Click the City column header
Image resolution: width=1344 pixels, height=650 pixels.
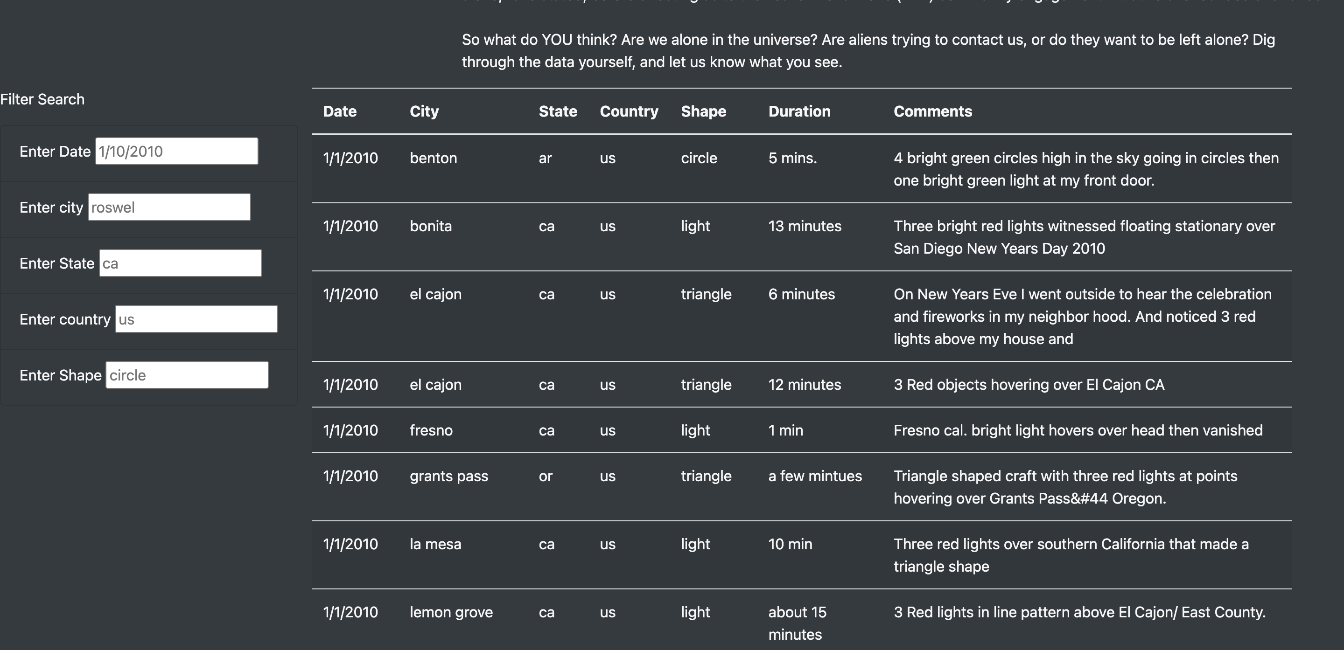(x=424, y=111)
